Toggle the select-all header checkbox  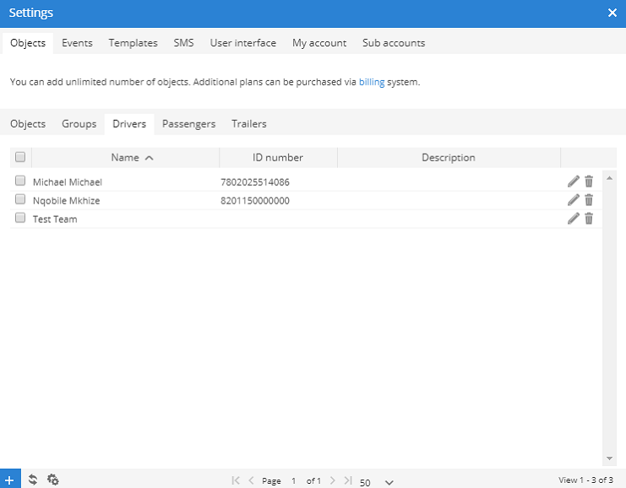(20, 157)
